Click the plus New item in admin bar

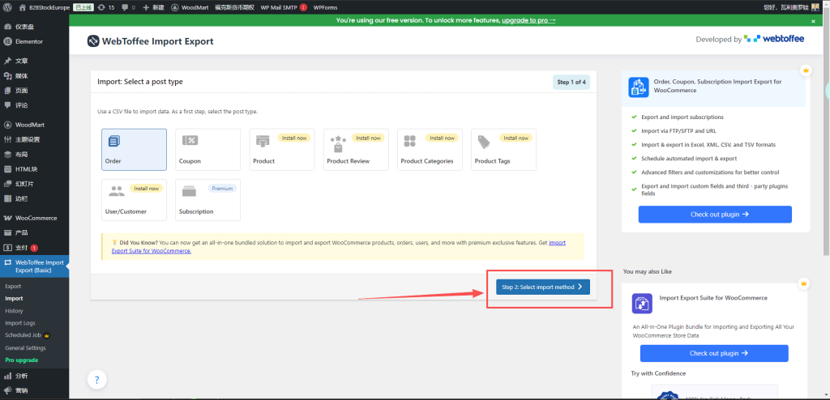click(x=153, y=7)
